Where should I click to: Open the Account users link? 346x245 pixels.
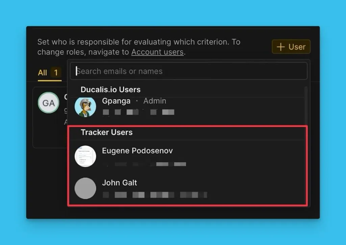pos(157,52)
